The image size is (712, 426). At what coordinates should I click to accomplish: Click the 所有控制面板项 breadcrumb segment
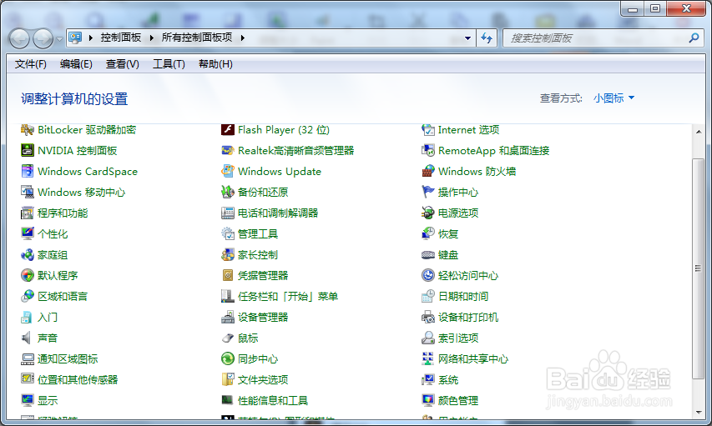(x=197, y=38)
